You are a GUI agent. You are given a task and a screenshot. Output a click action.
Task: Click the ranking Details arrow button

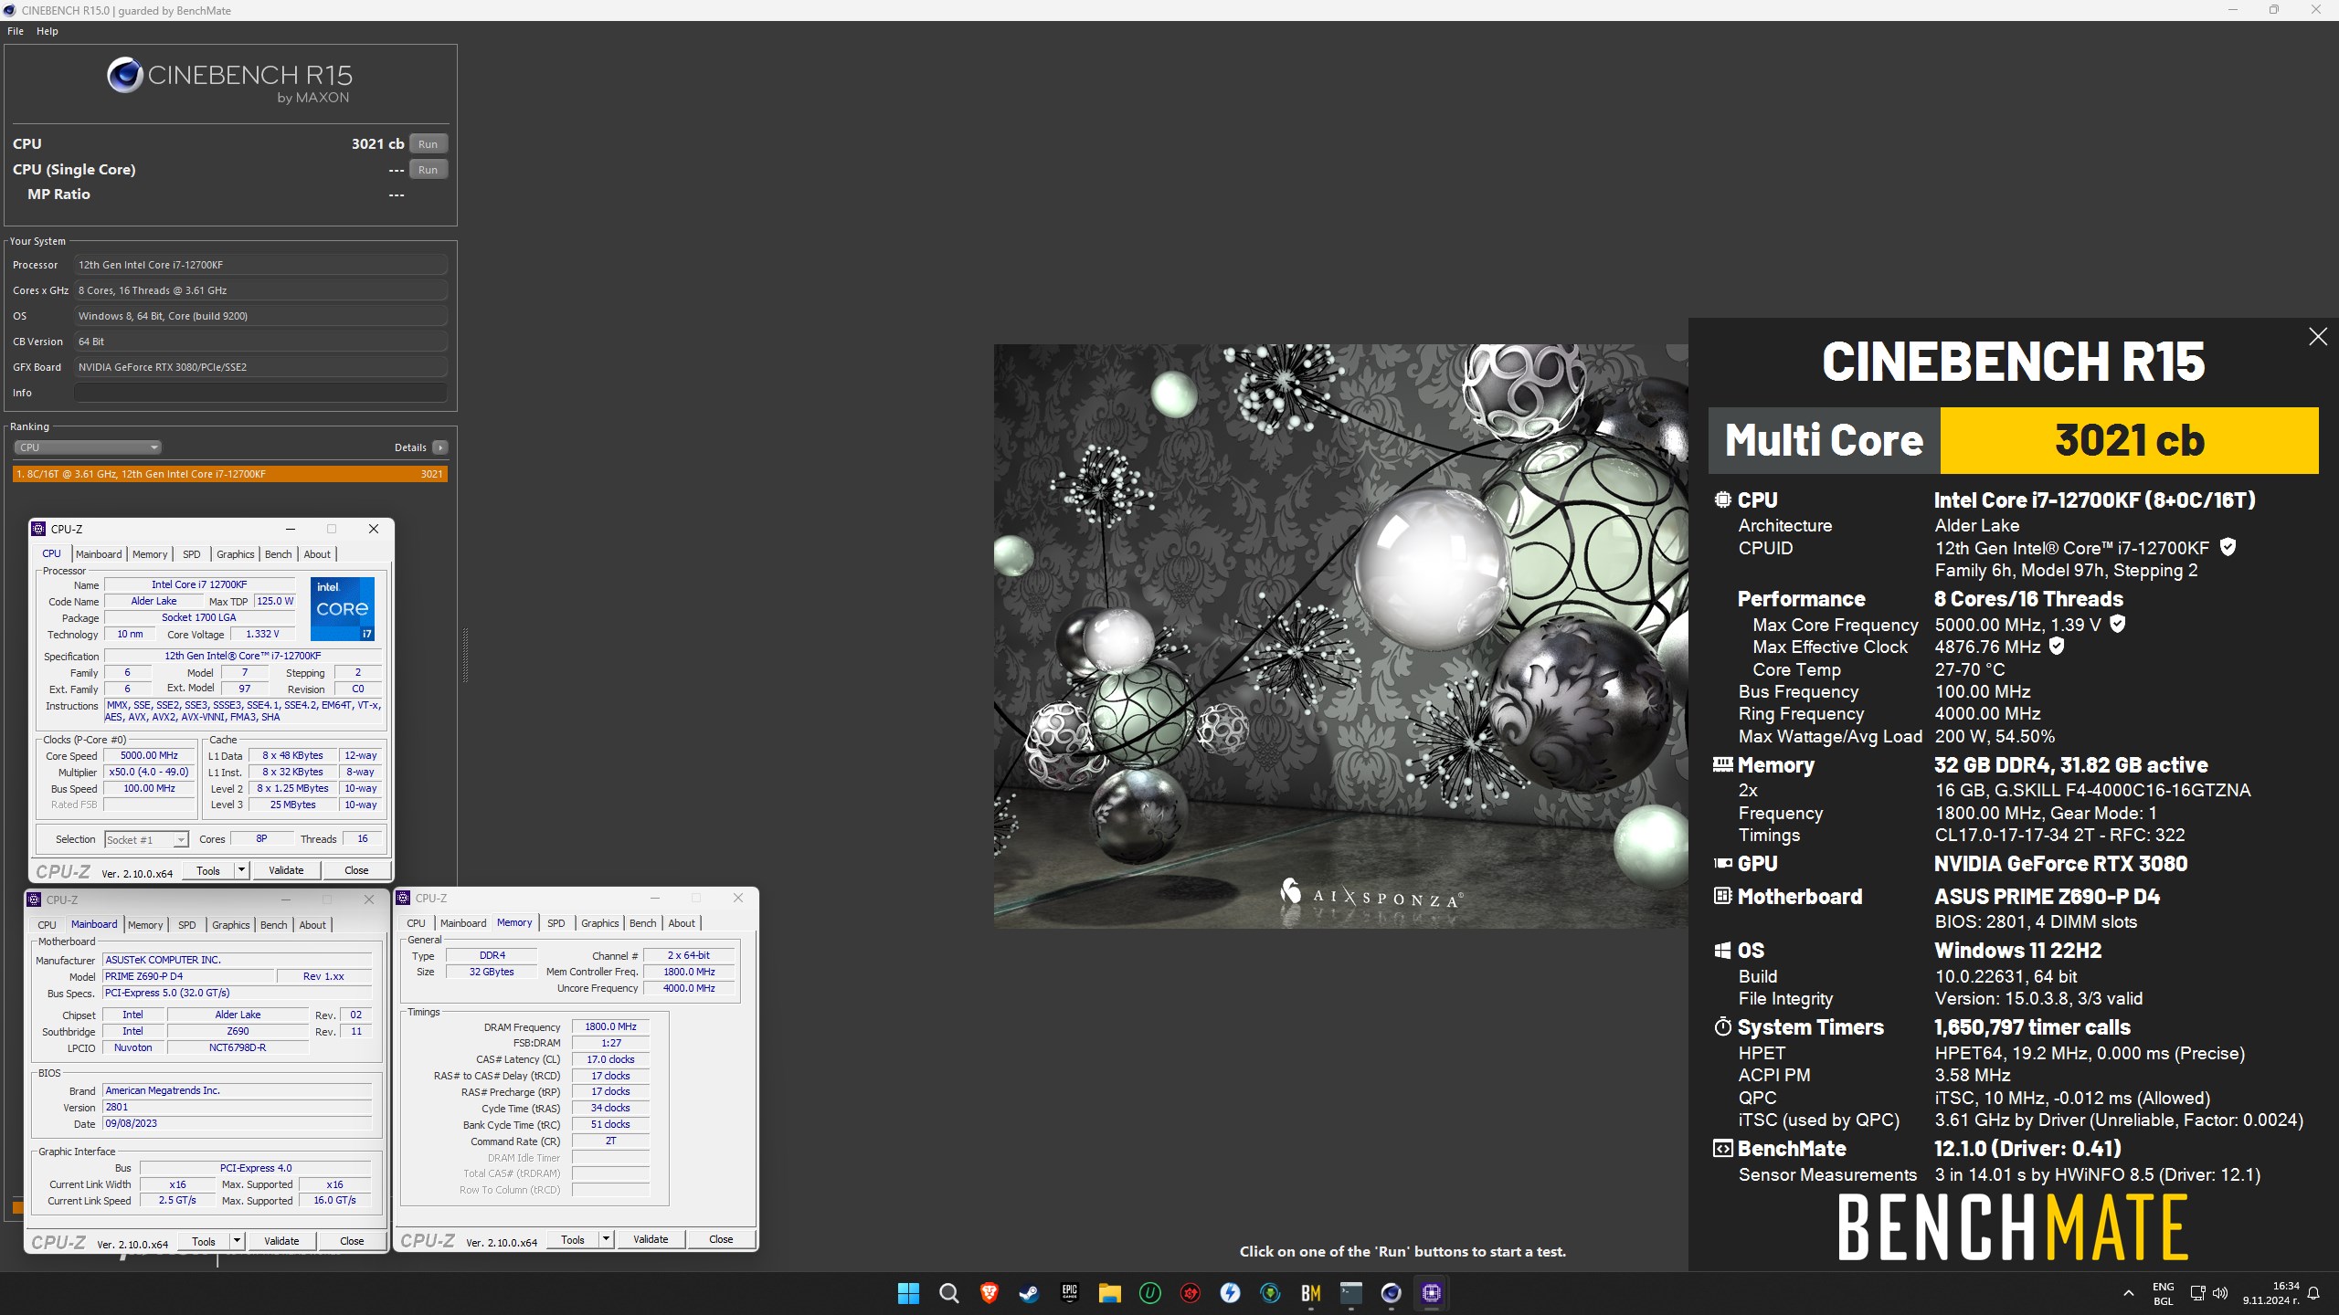(440, 447)
